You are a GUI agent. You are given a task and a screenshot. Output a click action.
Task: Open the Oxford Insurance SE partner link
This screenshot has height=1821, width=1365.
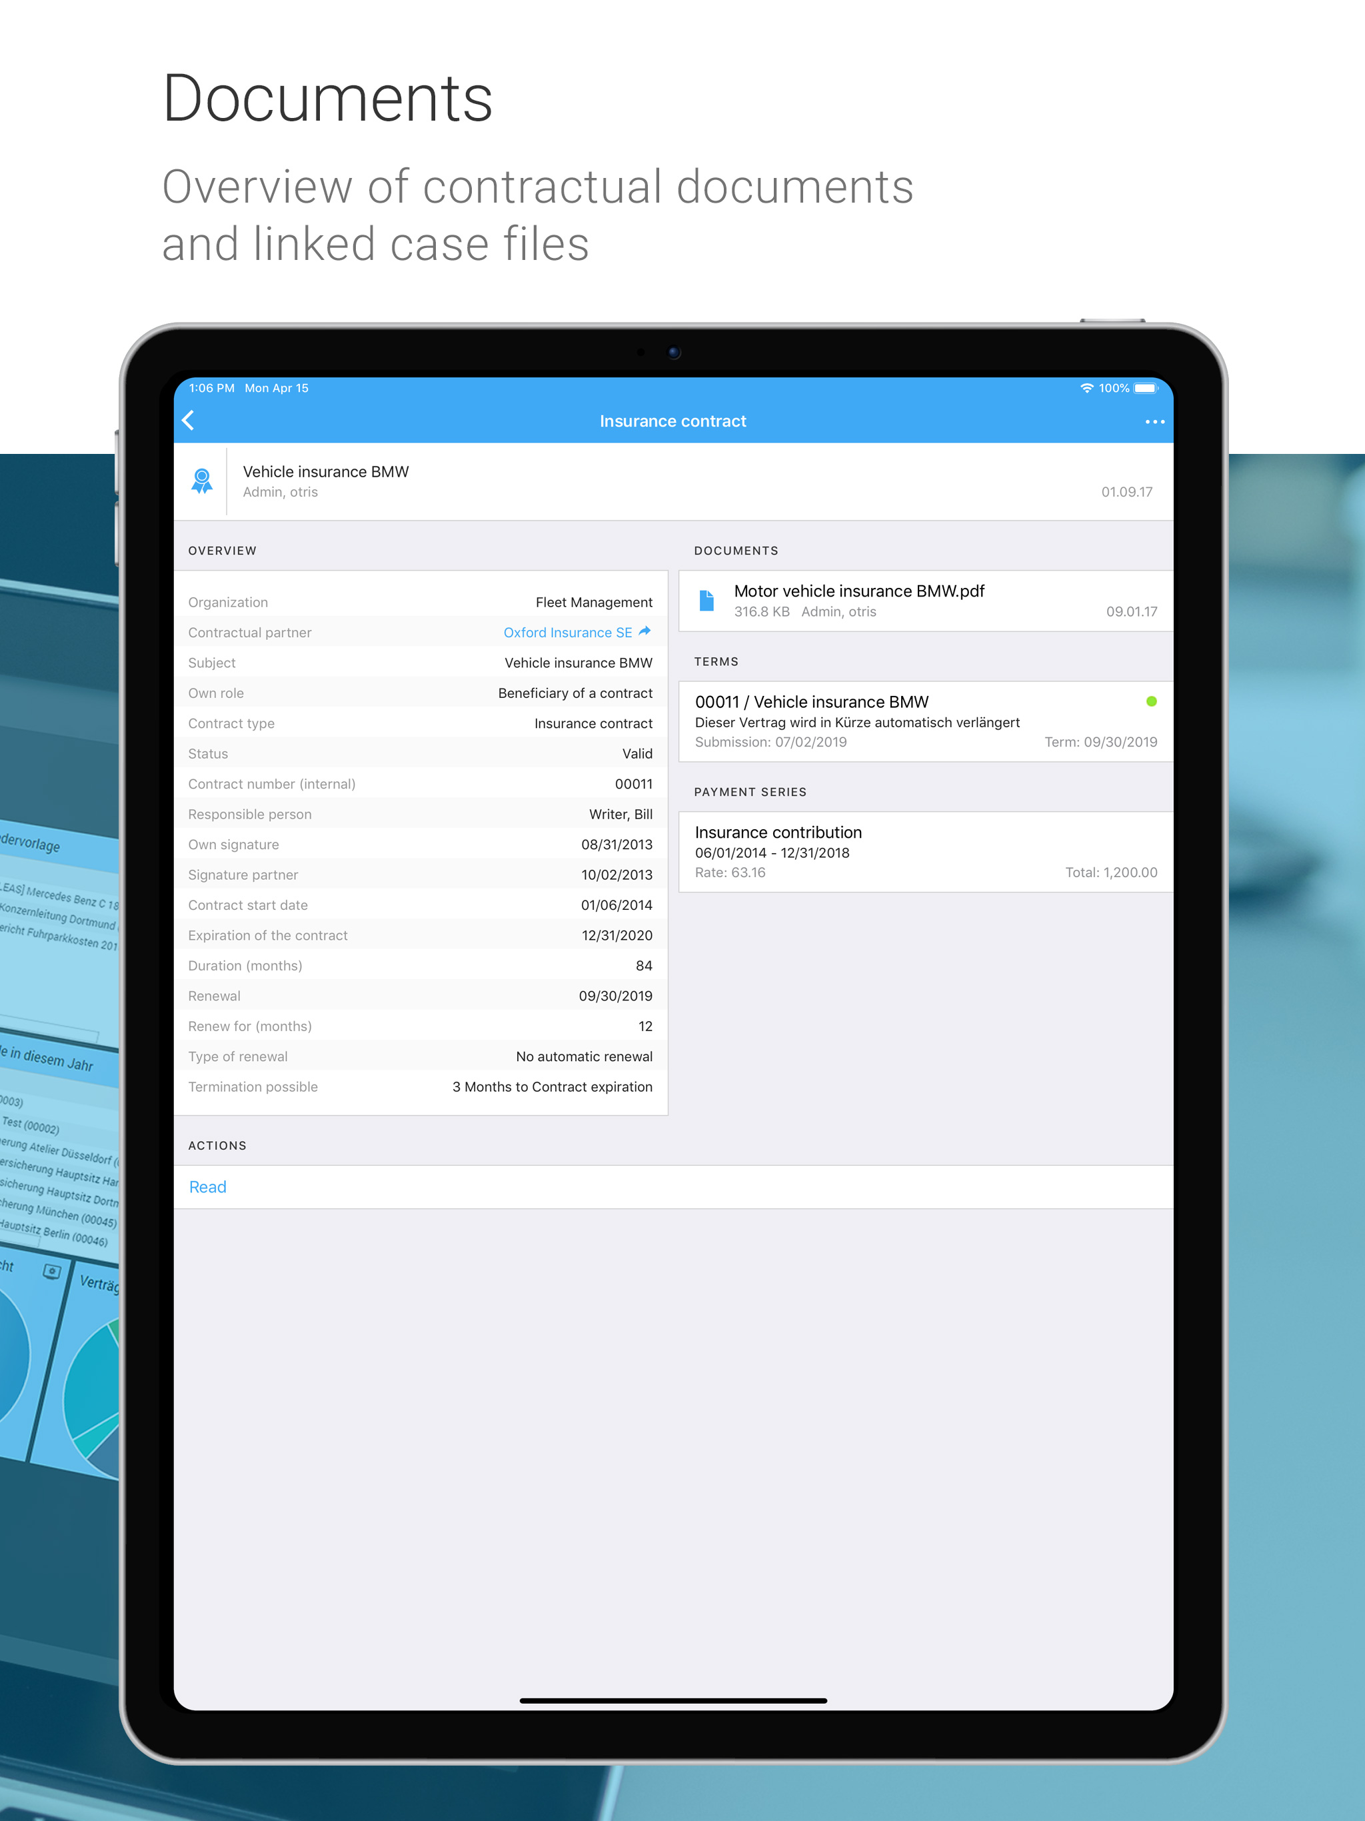point(567,633)
